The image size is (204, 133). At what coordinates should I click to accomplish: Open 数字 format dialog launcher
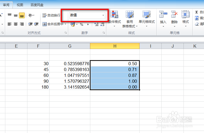pos(104,33)
